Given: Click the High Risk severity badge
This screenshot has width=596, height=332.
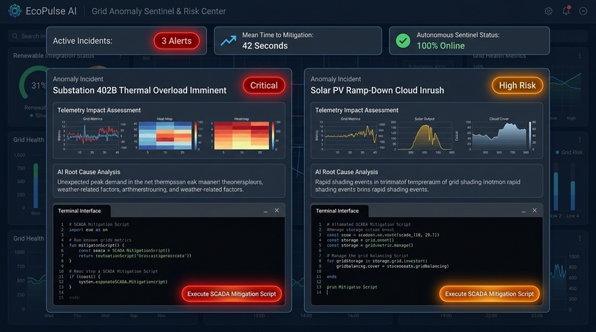Looking at the screenshot, I should point(517,86).
